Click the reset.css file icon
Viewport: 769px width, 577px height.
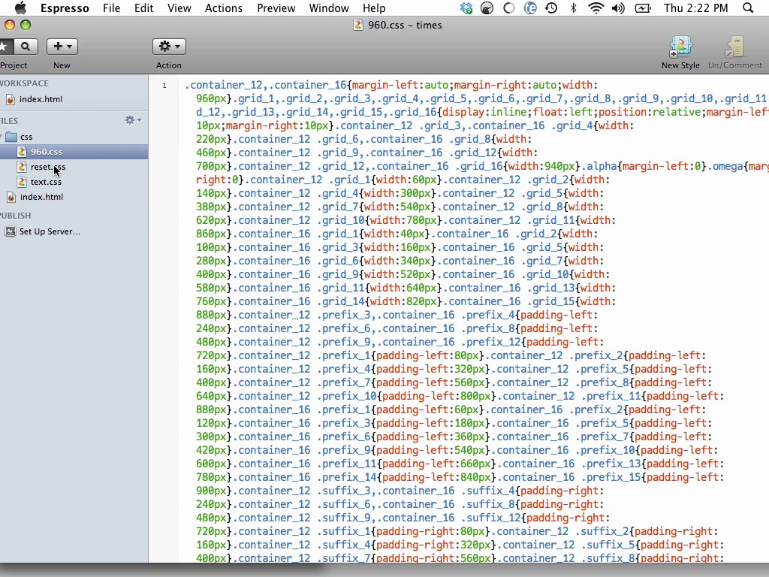pos(22,167)
